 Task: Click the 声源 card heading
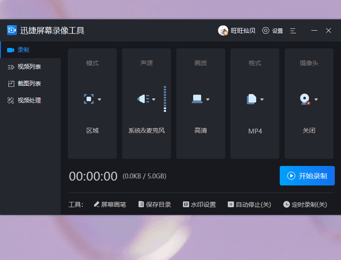(147, 63)
